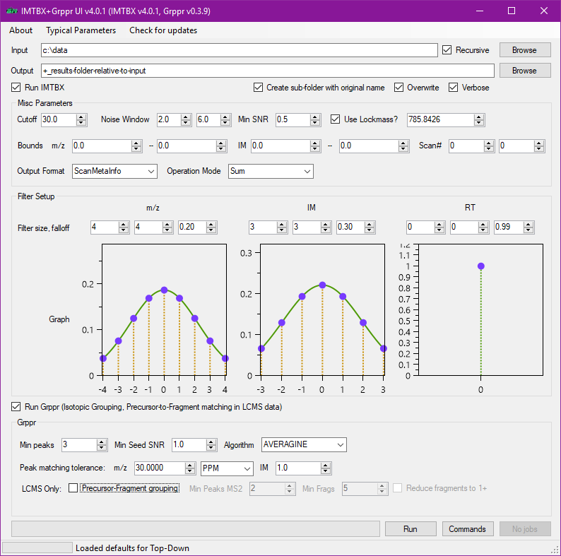Increase Noise Window 6.0 value
561x556 pixels.
[x=225, y=117]
